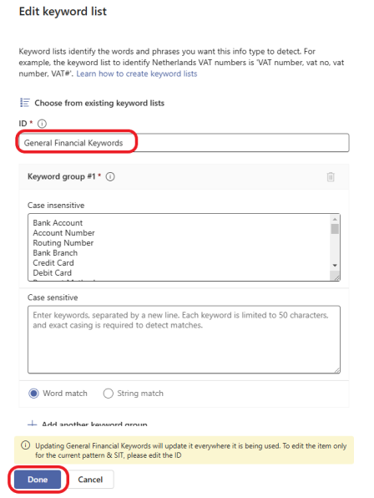Click the Done button
Image resolution: width=374 pixels, height=498 pixels.
click(38, 480)
